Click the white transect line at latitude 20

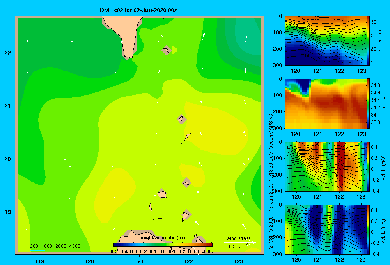[x=157, y=159]
